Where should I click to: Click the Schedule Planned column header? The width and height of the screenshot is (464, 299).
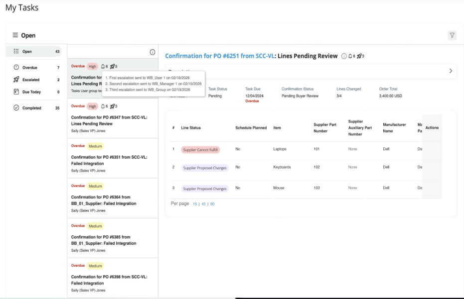(251, 128)
